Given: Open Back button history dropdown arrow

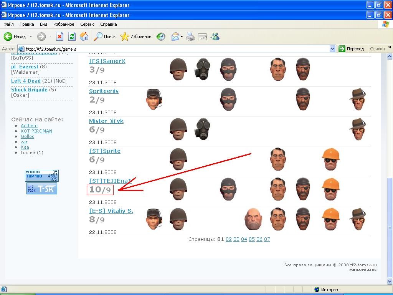Looking at the screenshot, I should click(31, 36).
